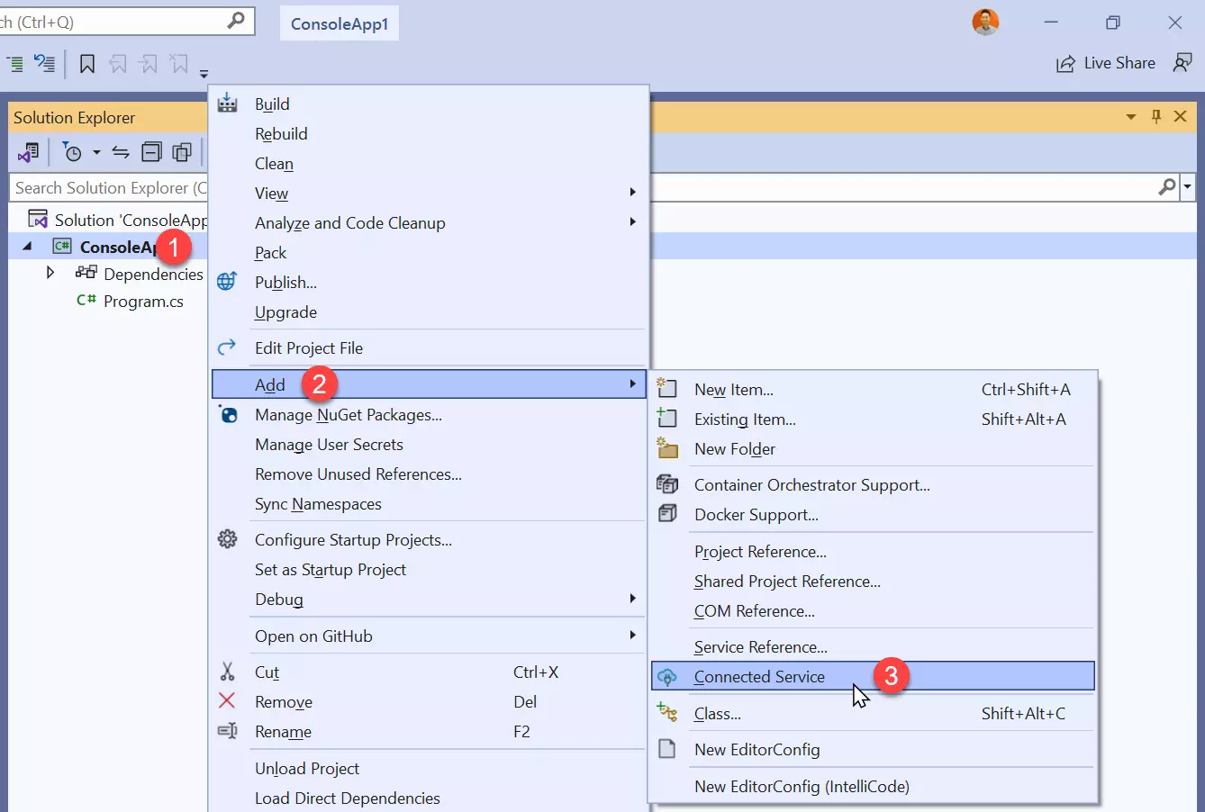Click the search magnifier in Solution Explorer

point(1167,187)
